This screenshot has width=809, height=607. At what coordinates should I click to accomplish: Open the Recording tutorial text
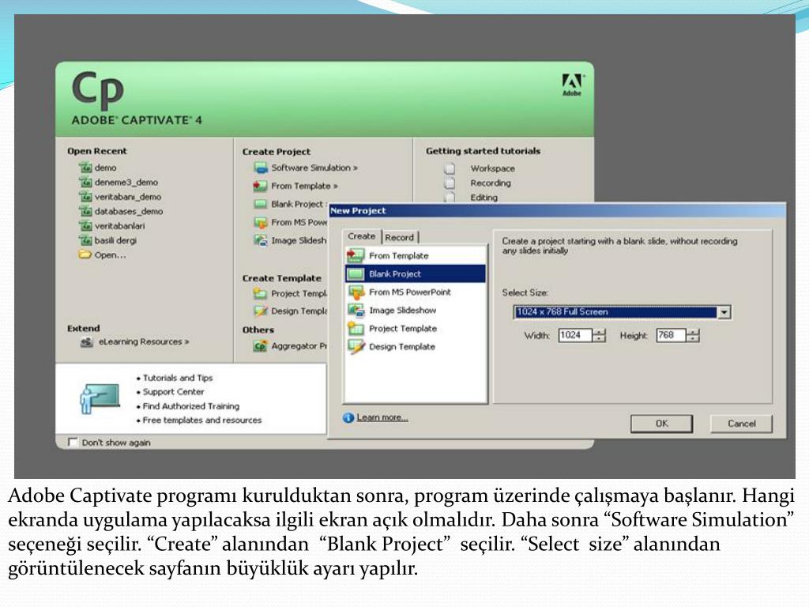[490, 183]
